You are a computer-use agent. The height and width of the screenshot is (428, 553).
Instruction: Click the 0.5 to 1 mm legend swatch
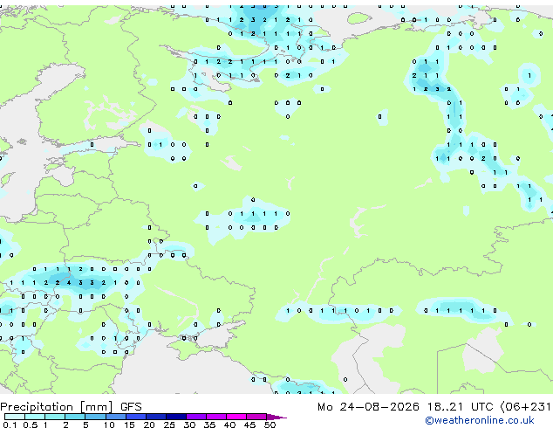pos(35,417)
